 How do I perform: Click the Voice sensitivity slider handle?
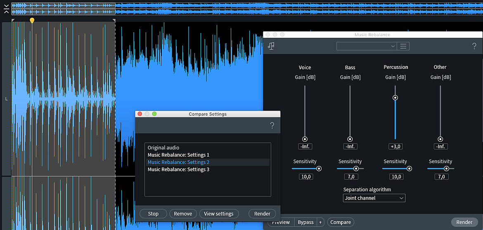tap(319, 169)
